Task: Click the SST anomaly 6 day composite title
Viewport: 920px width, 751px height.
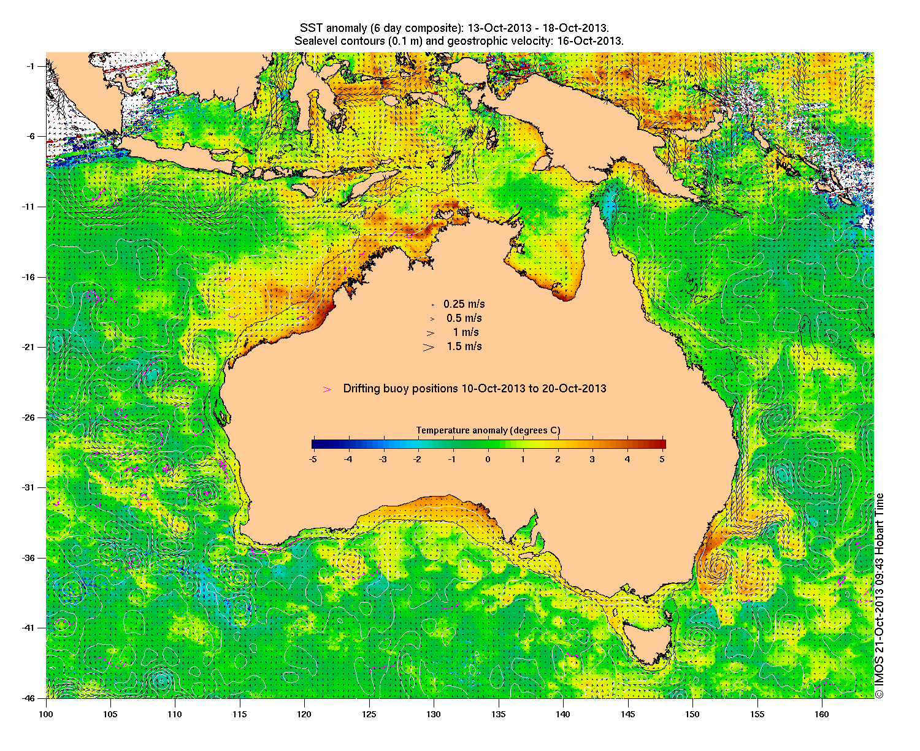Action: pyautogui.click(x=454, y=28)
